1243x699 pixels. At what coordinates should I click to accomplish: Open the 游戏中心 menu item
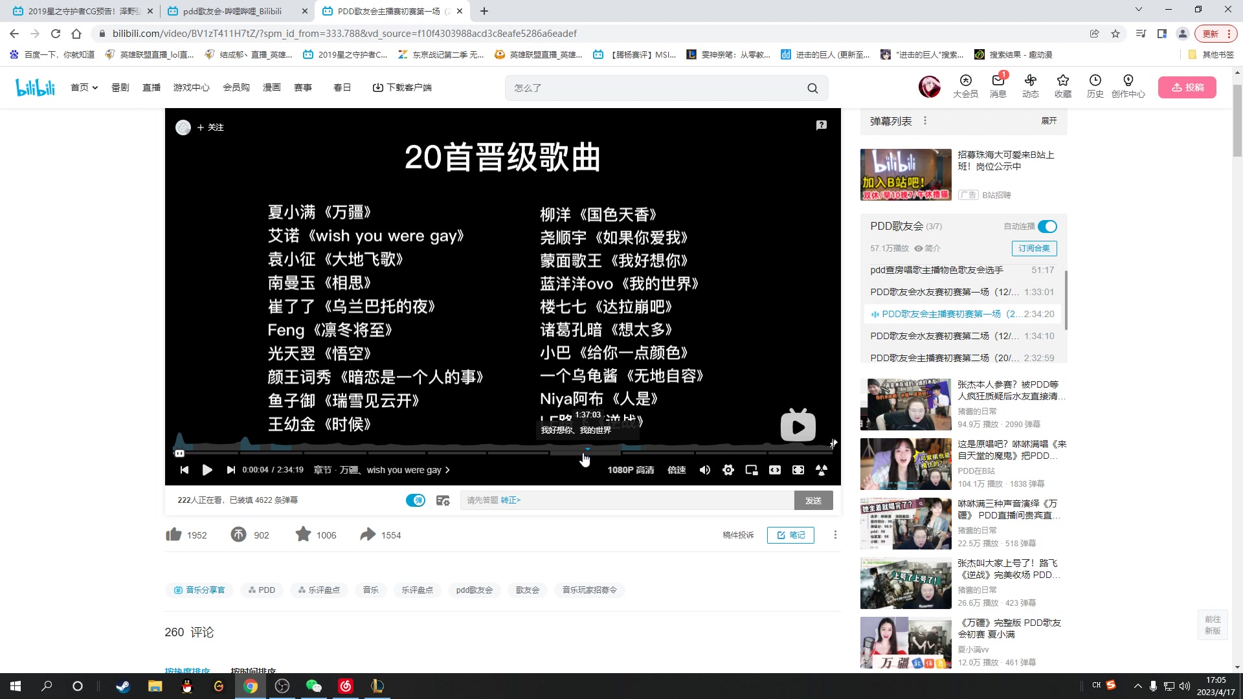pyautogui.click(x=192, y=87)
